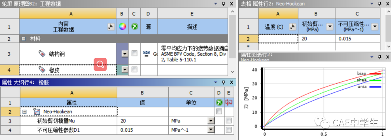Click the value cell 20 for 初始剪切模量Mu

[x=143, y=121]
